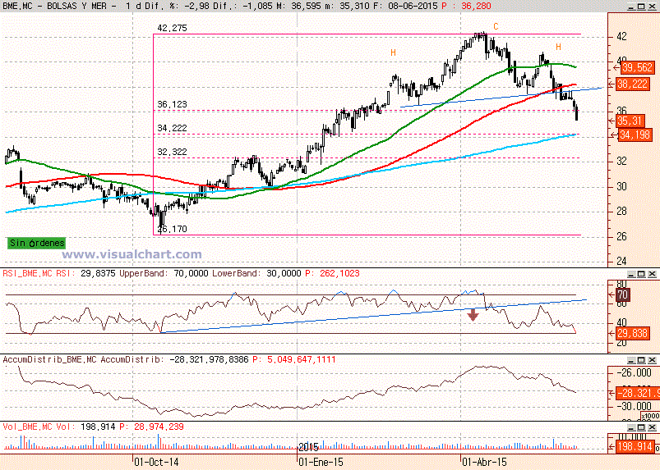The width and height of the screenshot is (660, 470).
Task: Click the 2015 year marker in volume panel
Action: tap(308, 446)
